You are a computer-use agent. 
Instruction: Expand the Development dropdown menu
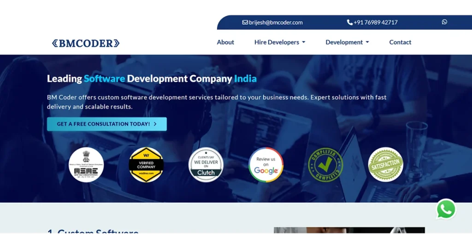coord(347,42)
